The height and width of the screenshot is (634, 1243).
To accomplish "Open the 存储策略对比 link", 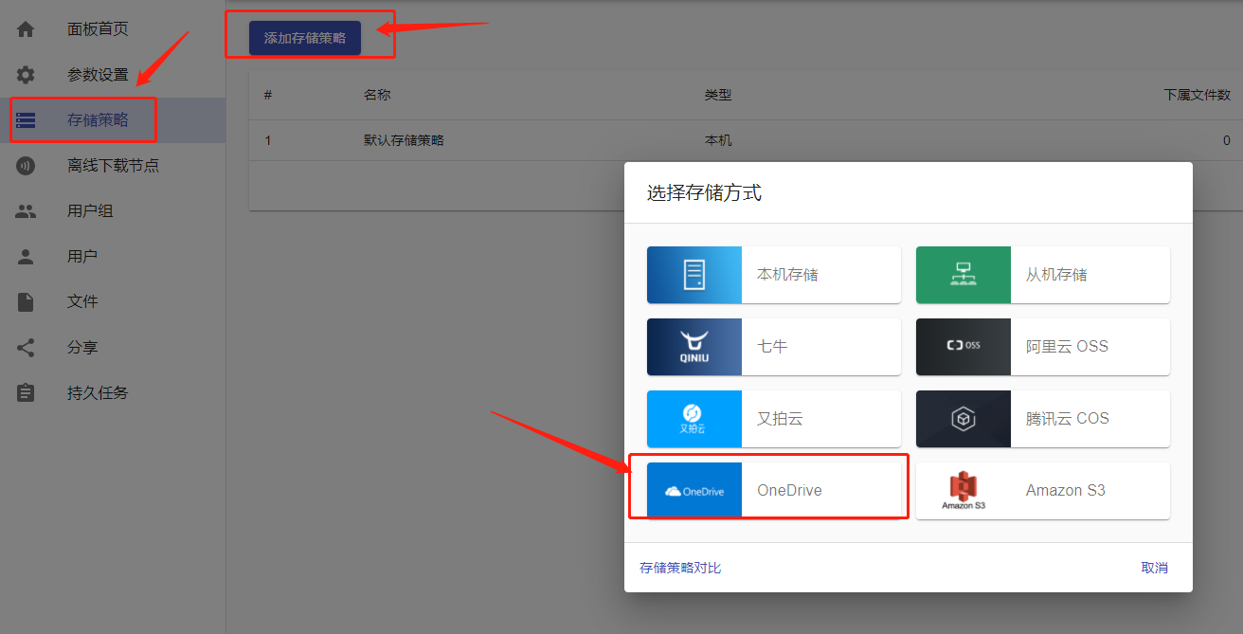I will tap(680, 568).
